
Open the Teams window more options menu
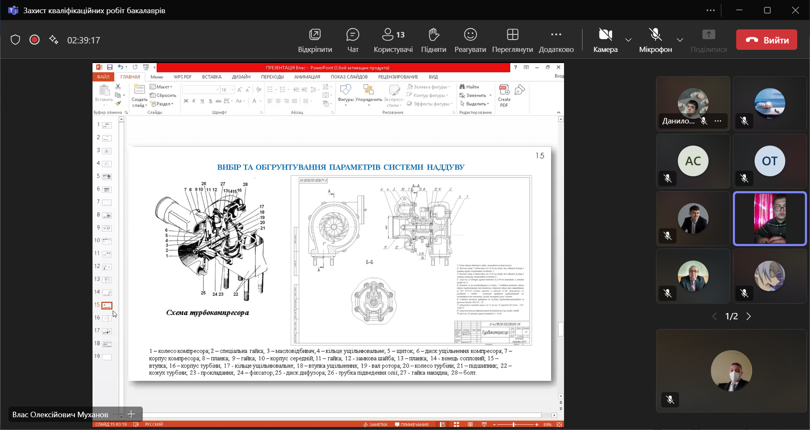pyautogui.click(x=710, y=10)
